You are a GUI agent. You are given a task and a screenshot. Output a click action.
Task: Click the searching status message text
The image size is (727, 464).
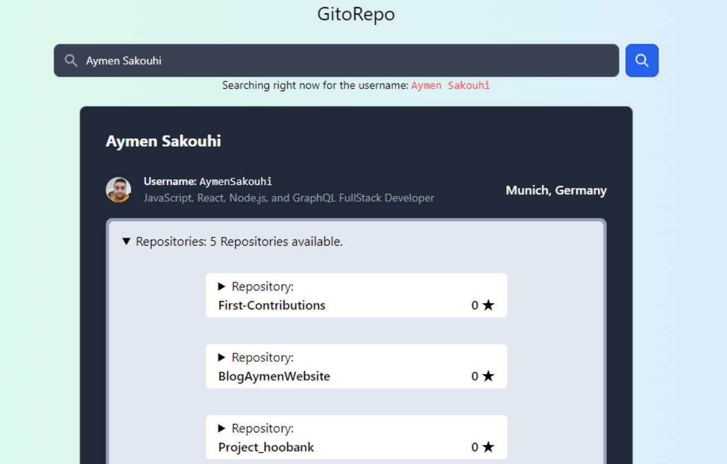[355, 85]
